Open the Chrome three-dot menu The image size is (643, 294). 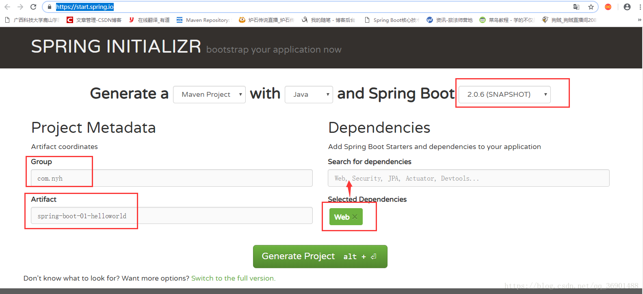[x=640, y=7]
